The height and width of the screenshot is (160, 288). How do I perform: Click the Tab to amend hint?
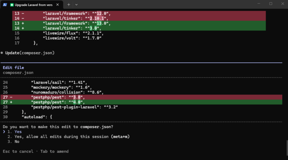pyautogui.click(x=54, y=151)
